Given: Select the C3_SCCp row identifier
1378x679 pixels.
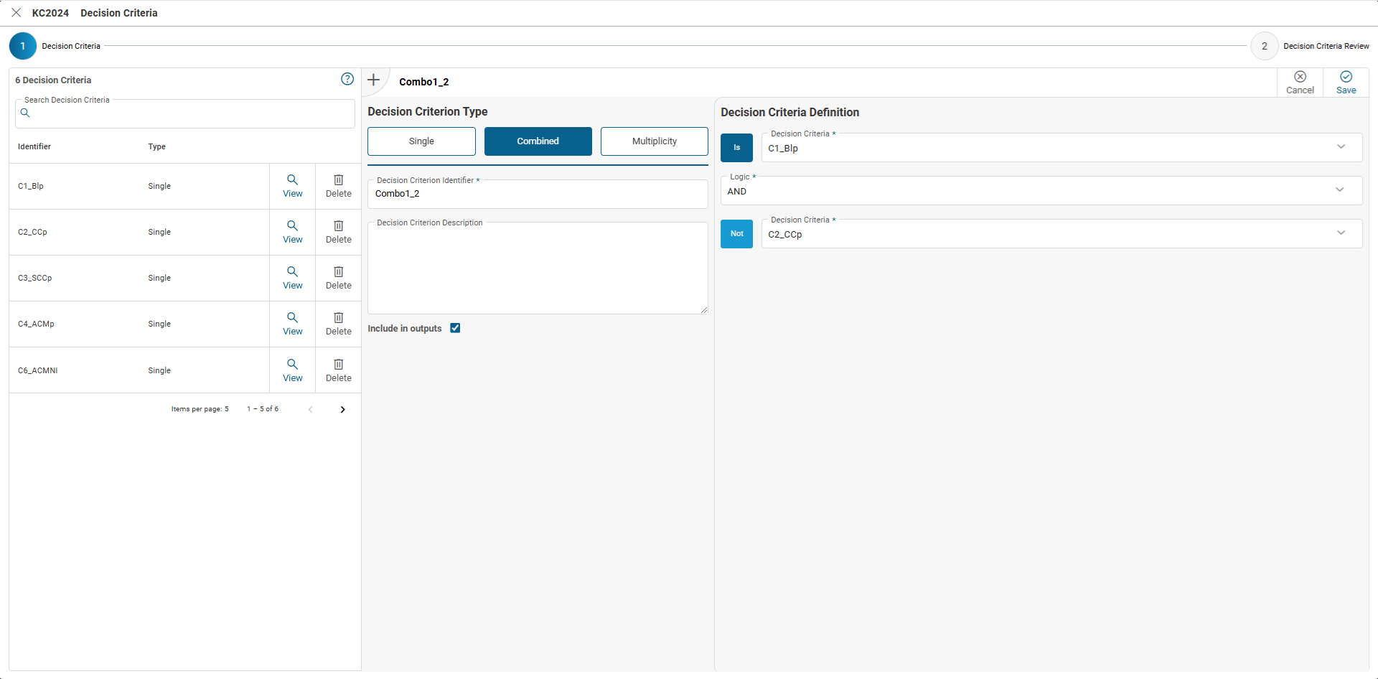Looking at the screenshot, I should click(34, 278).
